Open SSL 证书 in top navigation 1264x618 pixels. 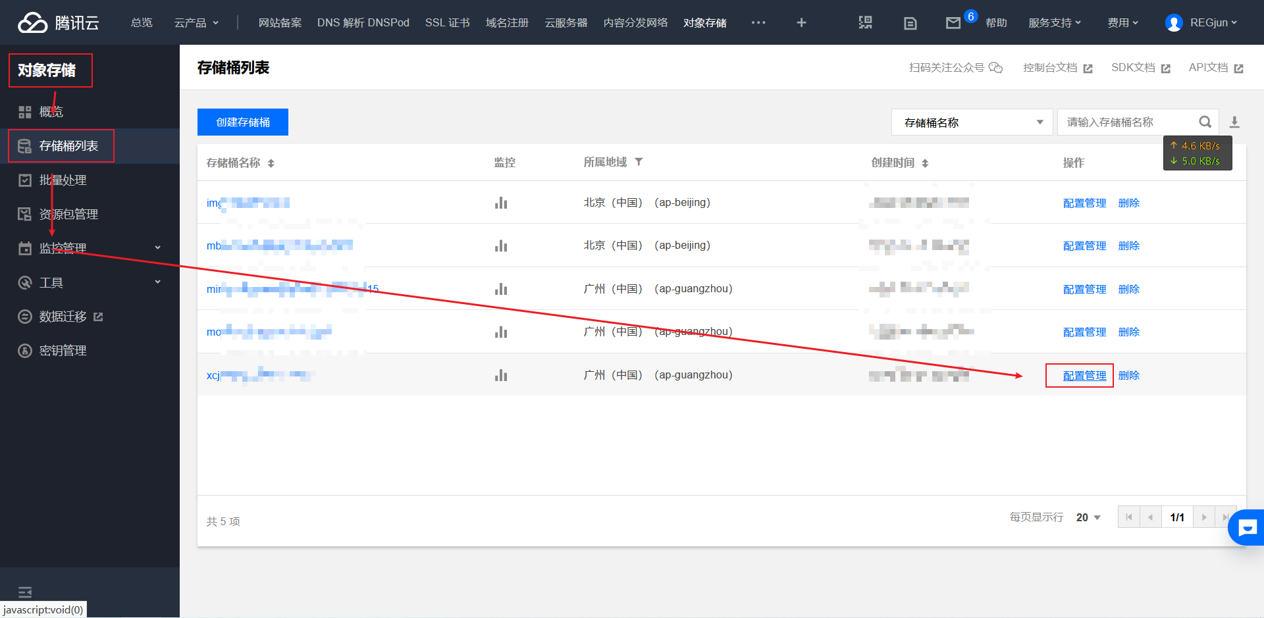click(x=447, y=22)
